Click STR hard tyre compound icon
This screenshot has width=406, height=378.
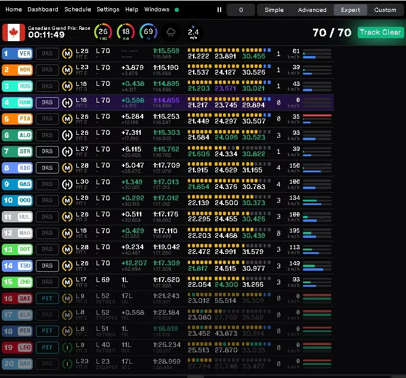(x=67, y=151)
